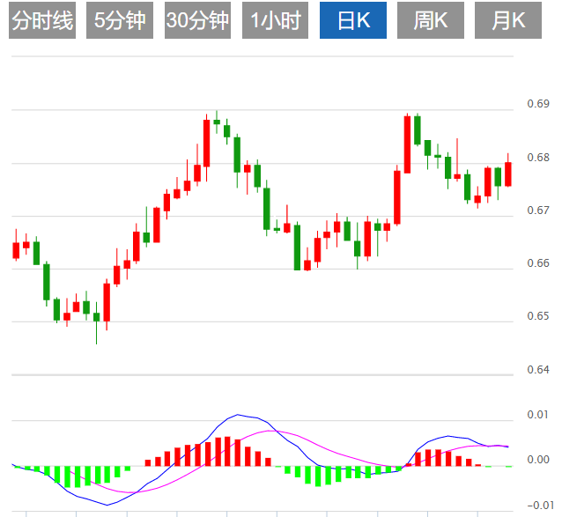This screenshot has height=517, width=562.
Task: Click the 0.00 MACD axis label
Action: click(x=538, y=460)
